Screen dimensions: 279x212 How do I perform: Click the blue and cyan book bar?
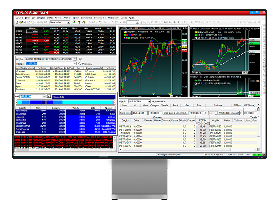[65, 102]
